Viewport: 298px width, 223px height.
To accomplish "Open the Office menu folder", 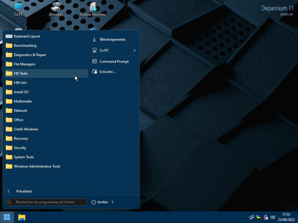I will coord(46,120).
